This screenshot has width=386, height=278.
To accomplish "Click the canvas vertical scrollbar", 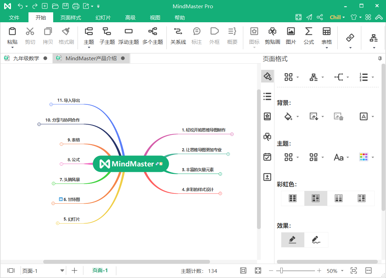I will 259,159.
